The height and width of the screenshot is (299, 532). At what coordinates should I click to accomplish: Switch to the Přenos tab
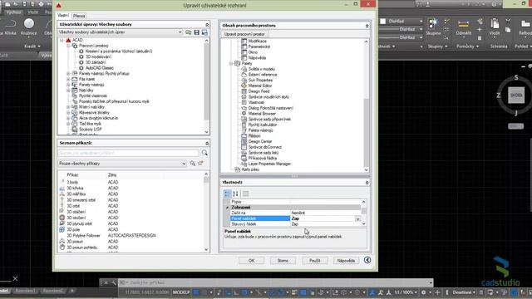79,16
